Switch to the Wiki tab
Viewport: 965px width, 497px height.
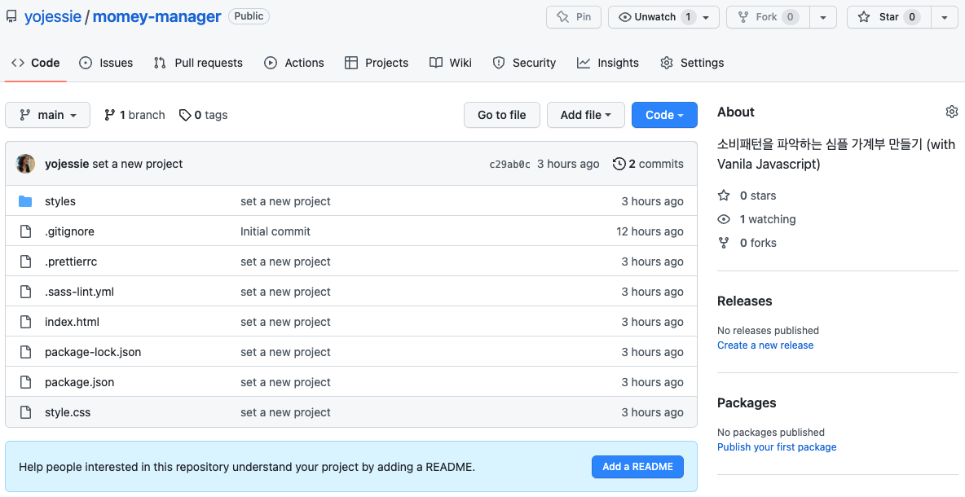451,63
